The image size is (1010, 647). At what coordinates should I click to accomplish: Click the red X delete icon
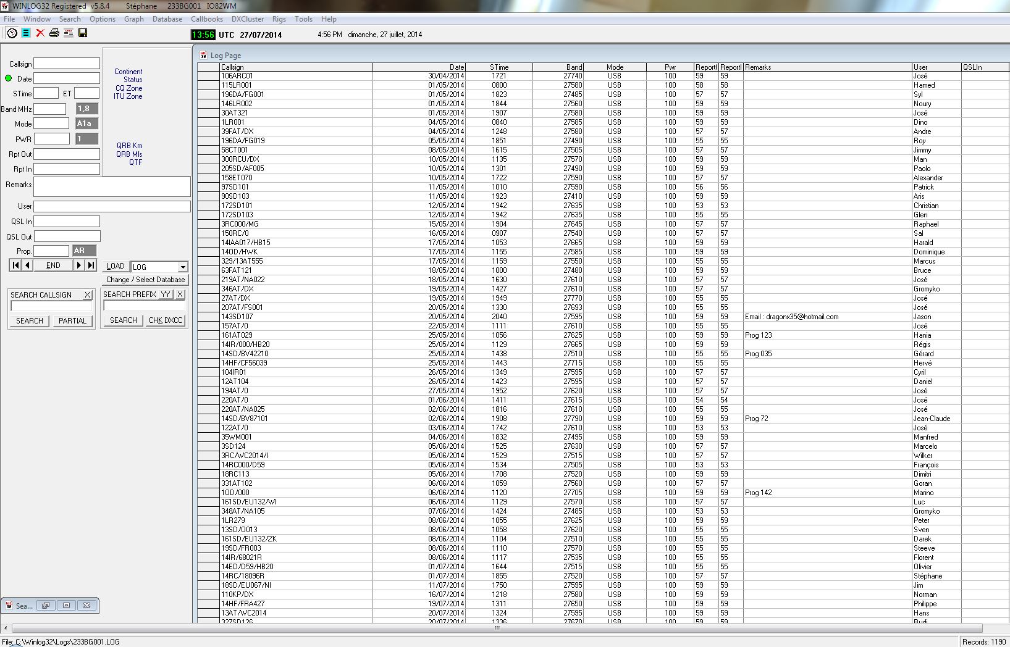pyautogui.click(x=40, y=33)
